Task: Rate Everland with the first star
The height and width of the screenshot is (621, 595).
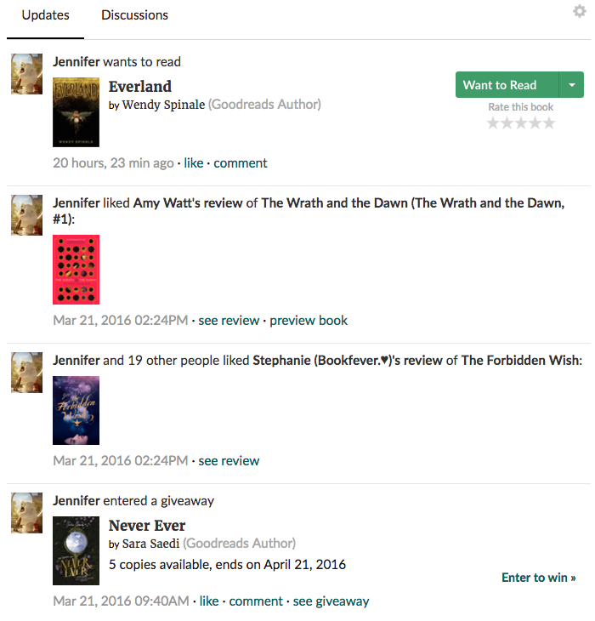Action: tap(493, 123)
